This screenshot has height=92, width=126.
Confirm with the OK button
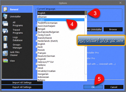point(93,87)
